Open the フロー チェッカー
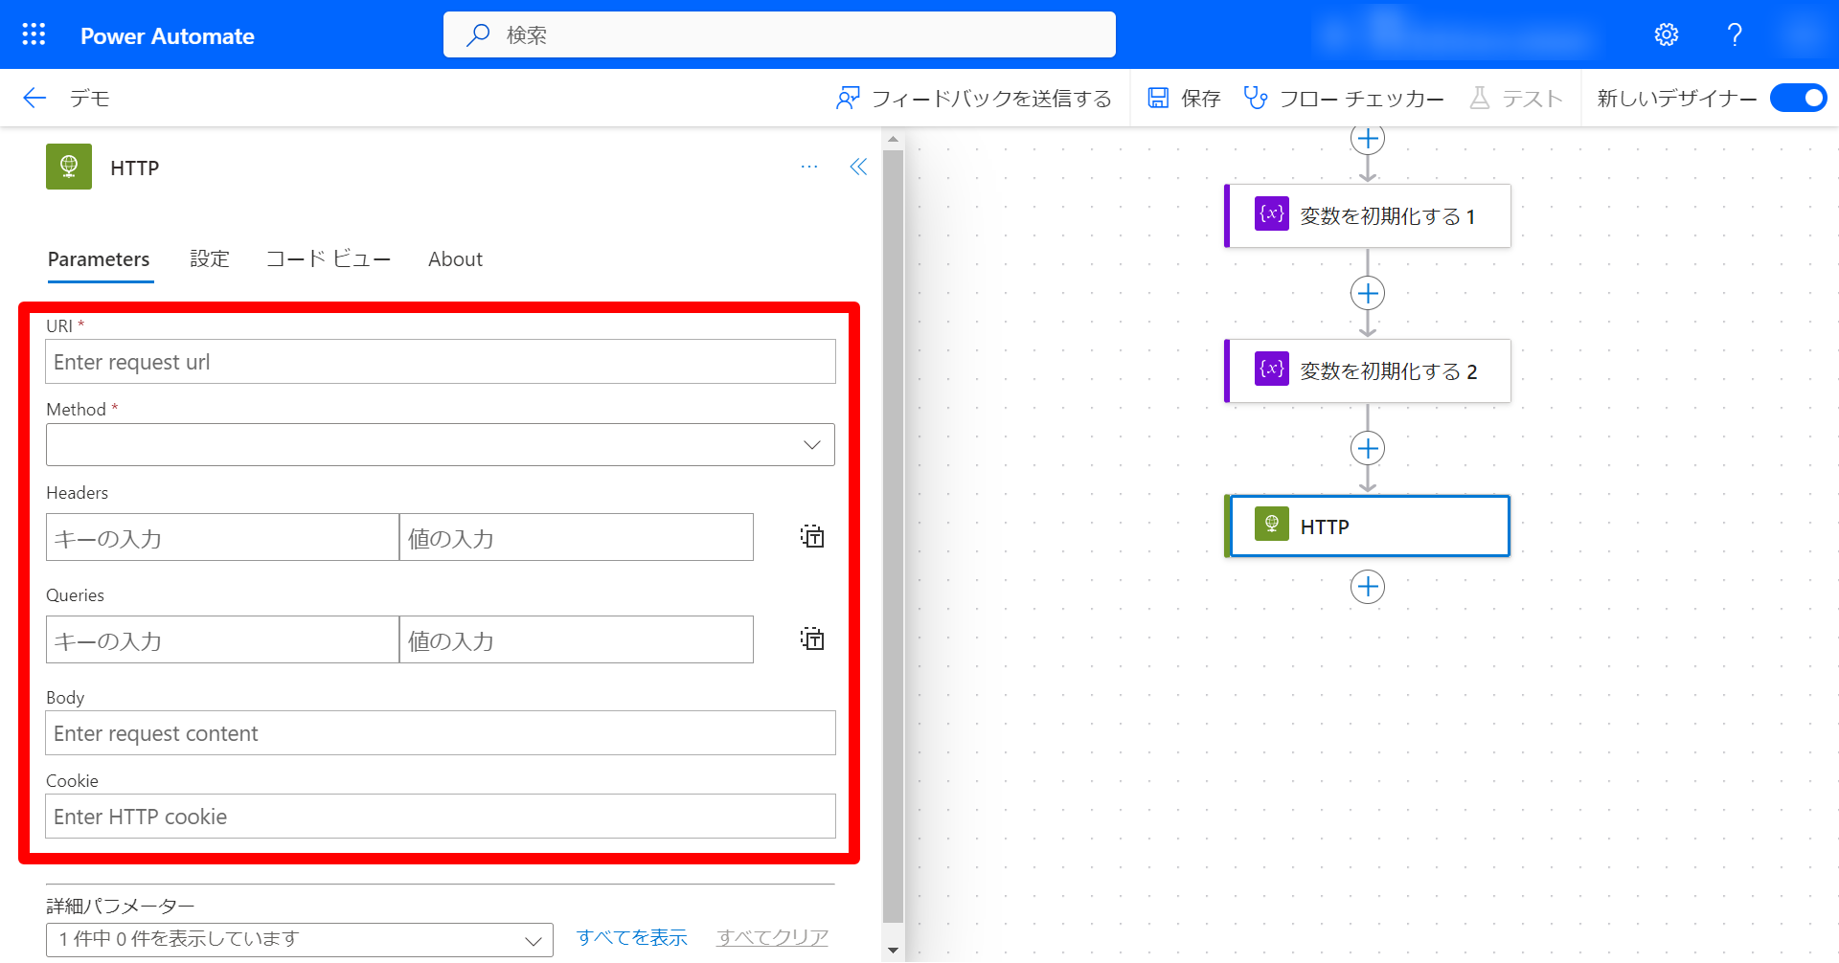The height and width of the screenshot is (963, 1839). tap(1343, 98)
